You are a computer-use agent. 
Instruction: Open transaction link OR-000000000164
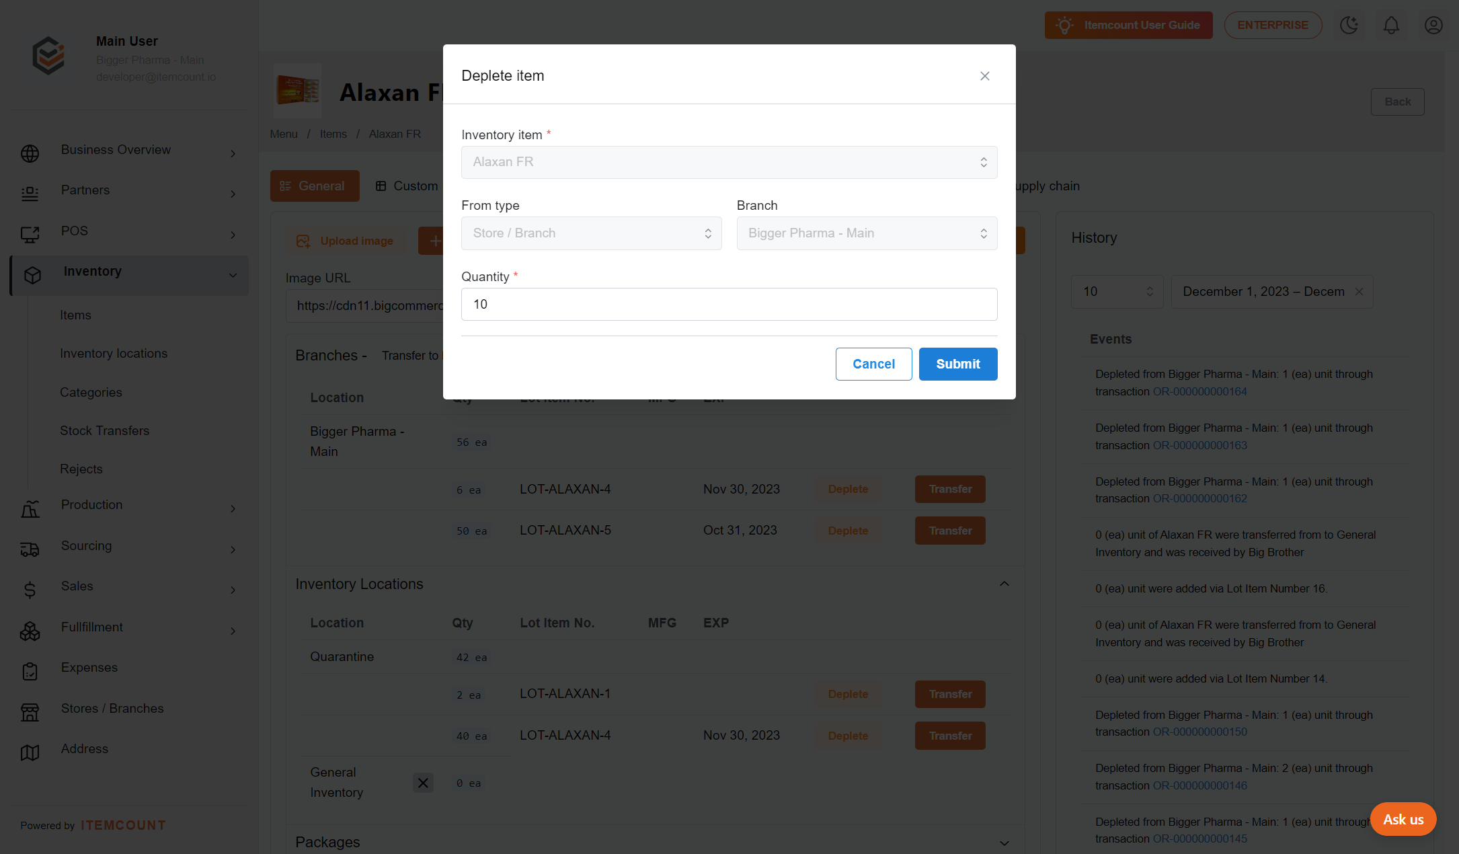coord(1199,391)
